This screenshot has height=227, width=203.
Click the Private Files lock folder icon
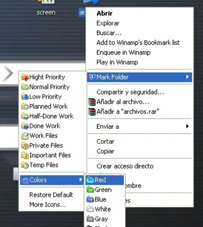(25, 146)
